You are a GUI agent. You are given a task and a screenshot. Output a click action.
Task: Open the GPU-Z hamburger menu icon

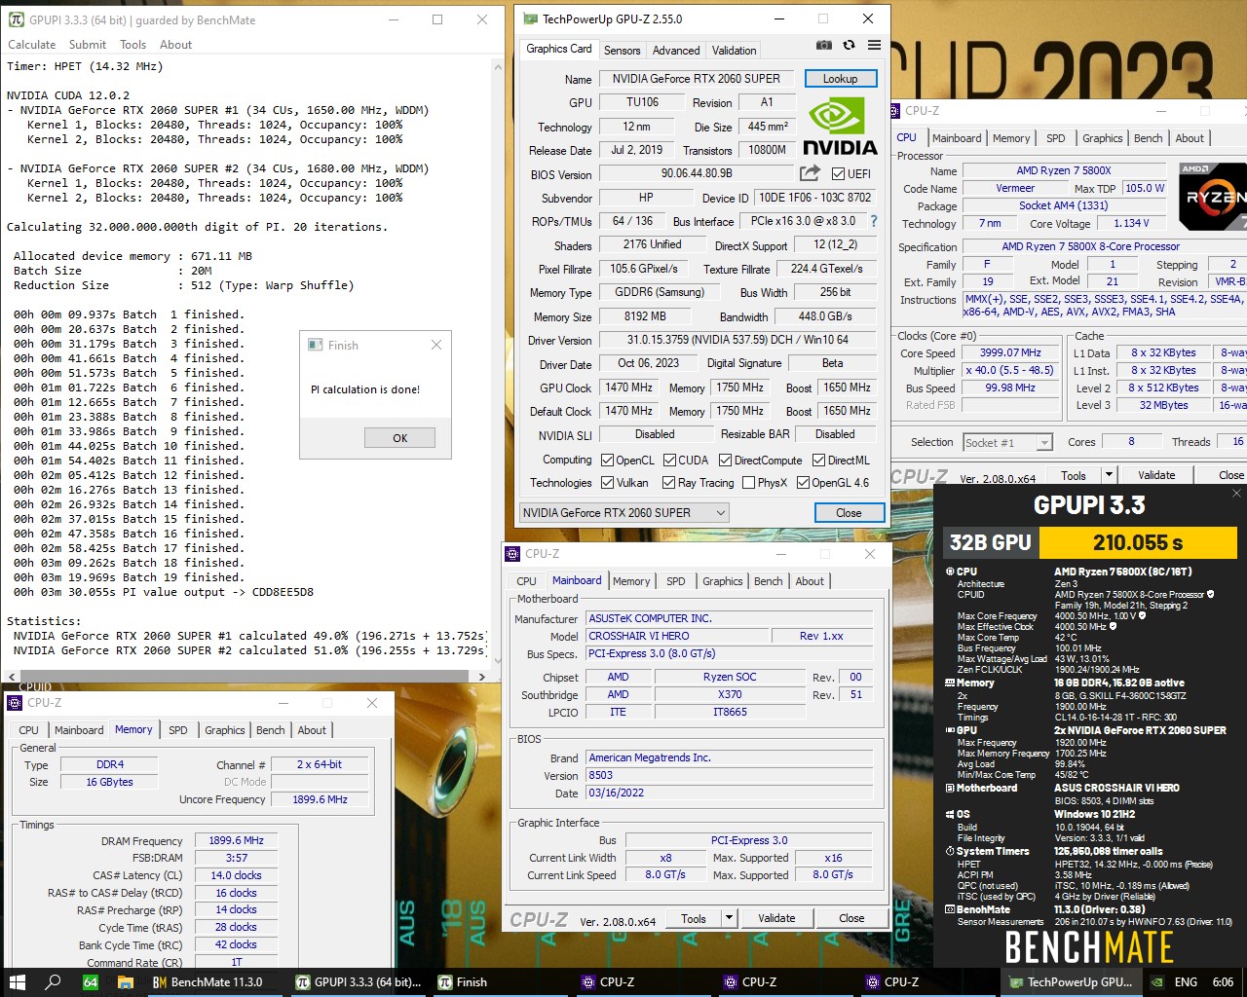click(874, 45)
